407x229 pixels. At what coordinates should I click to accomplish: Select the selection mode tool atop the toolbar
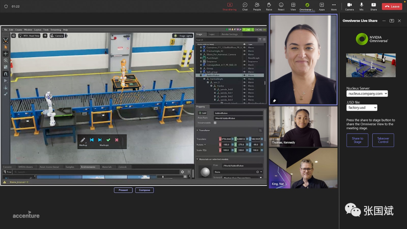click(x=5, y=40)
